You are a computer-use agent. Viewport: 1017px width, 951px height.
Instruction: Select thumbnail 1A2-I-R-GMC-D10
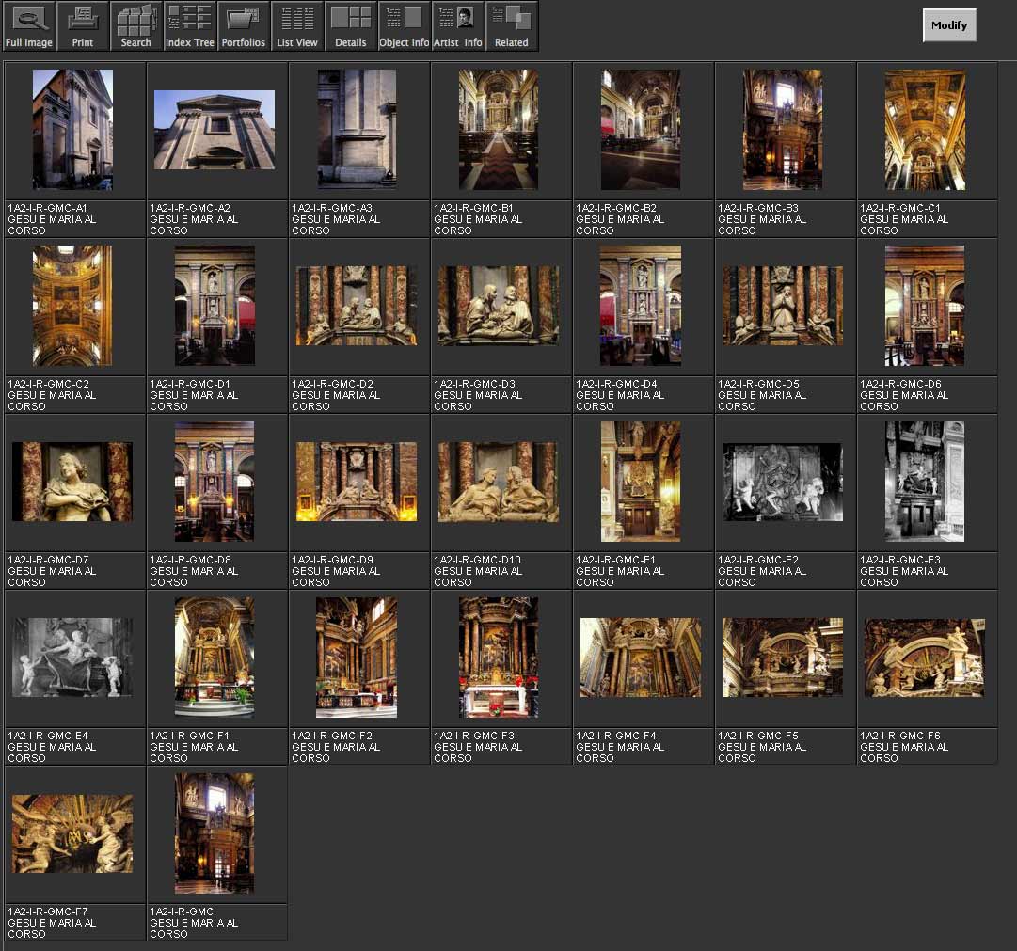coord(499,482)
